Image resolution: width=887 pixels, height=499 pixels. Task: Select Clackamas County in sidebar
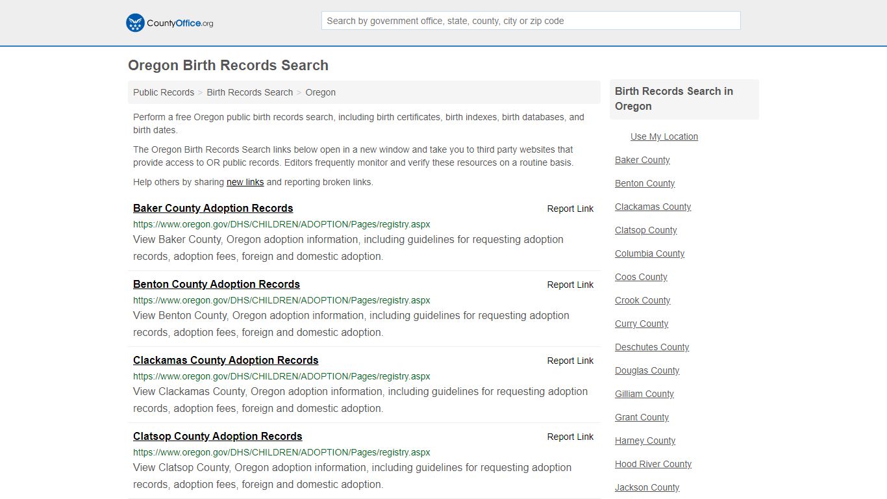coord(653,207)
